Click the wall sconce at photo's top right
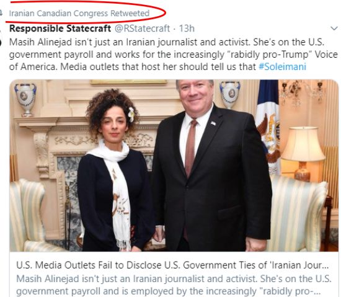 point(303,91)
